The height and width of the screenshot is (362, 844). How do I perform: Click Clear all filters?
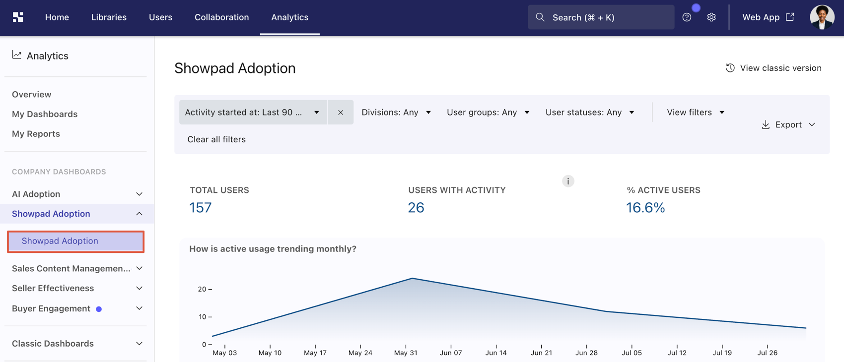216,139
